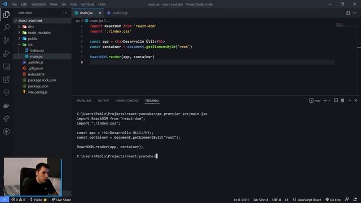Open the Explorer view in activity bar

point(6,15)
